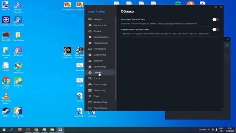The image size is (236, 133).
Task: Close the window behind Steam settings
Action: tap(228, 40)
